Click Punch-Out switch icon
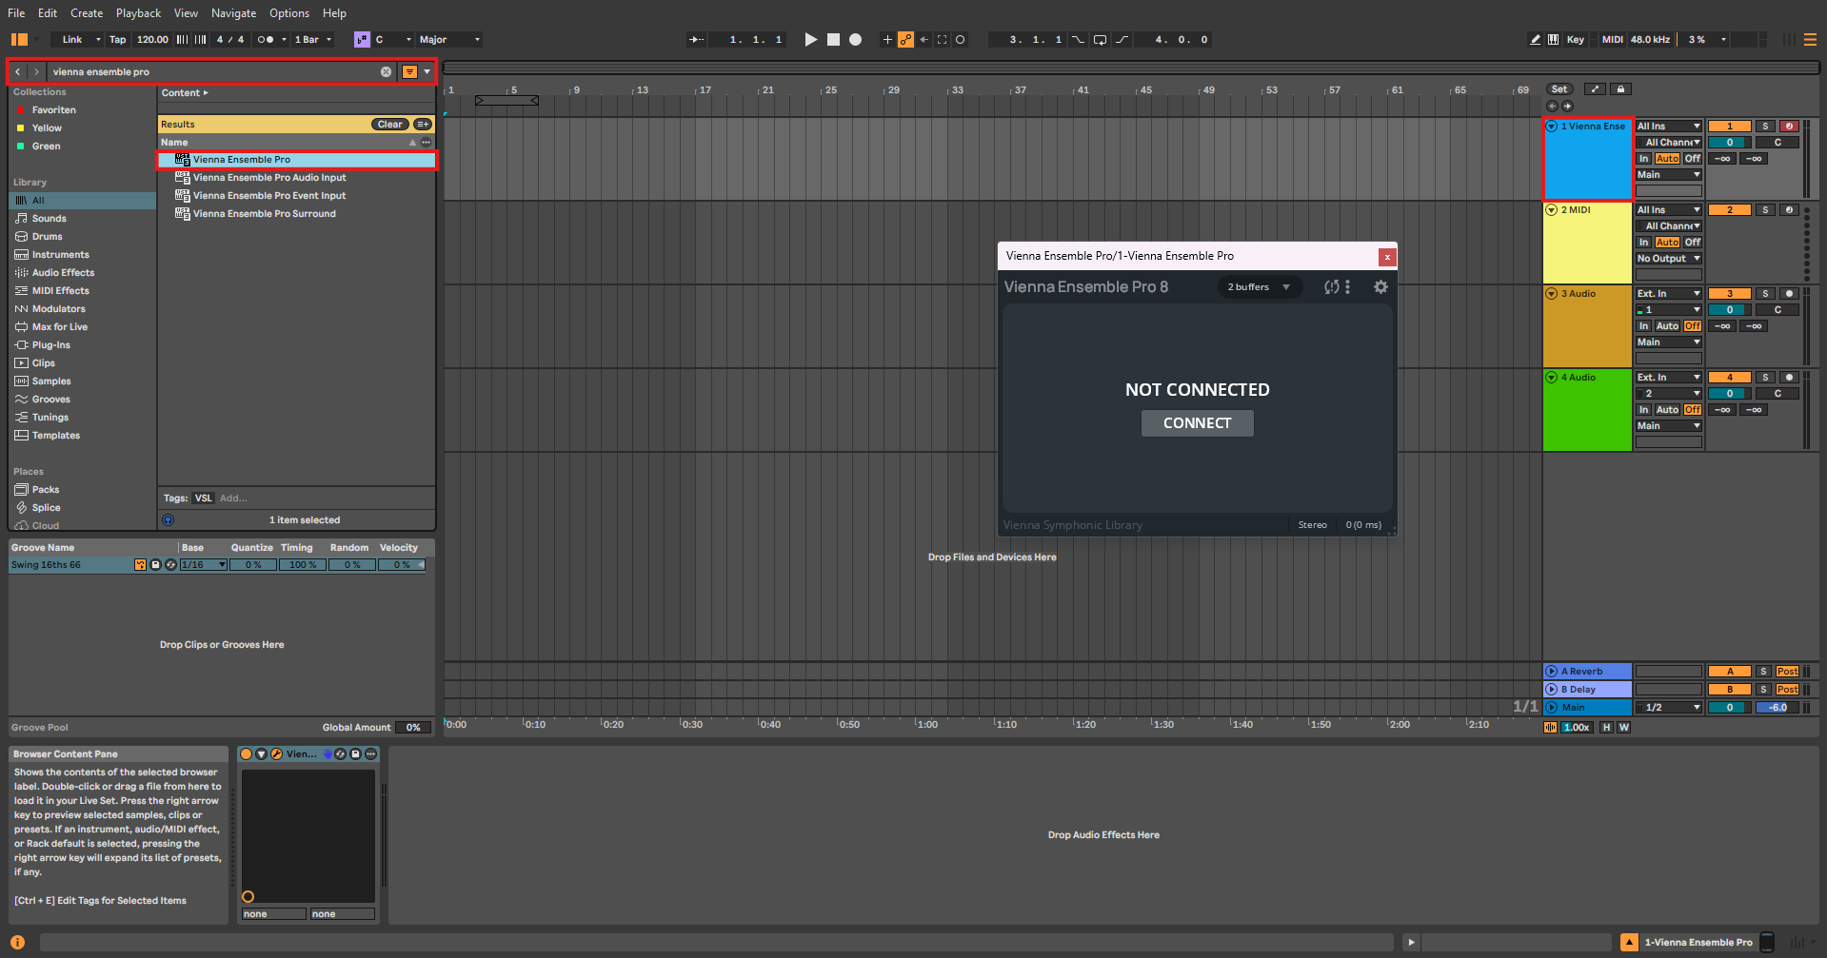Image resolution: width=1827 pixels, height=958 pixels. click(1122, 40)
